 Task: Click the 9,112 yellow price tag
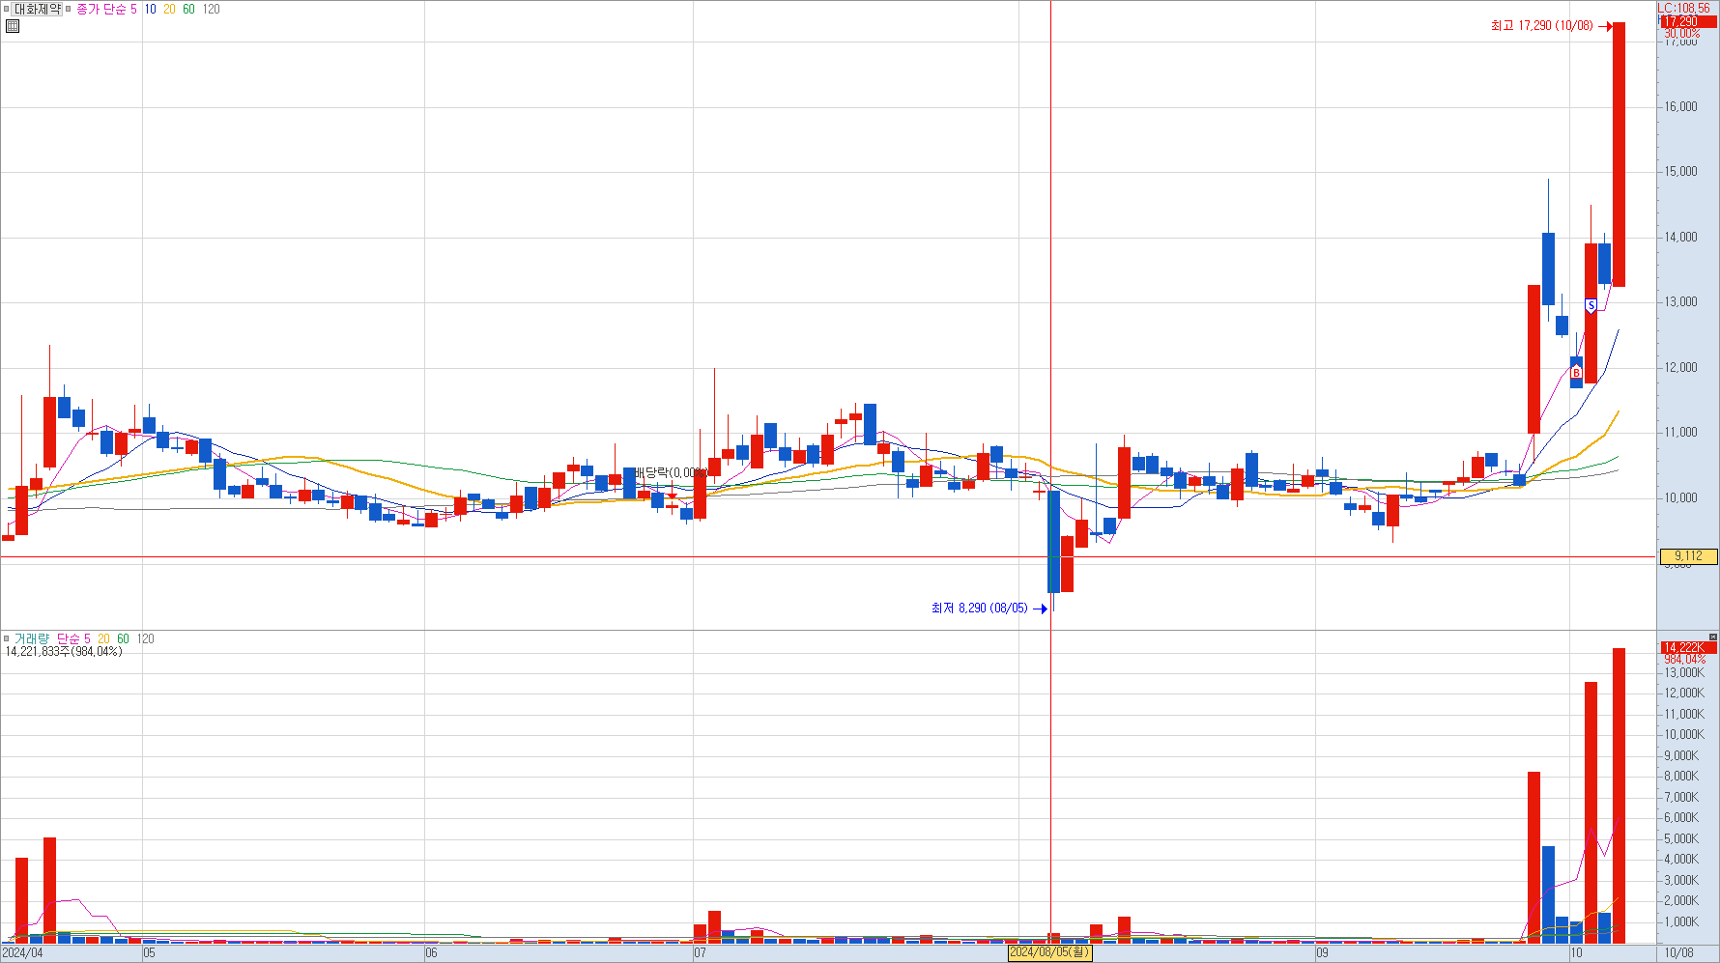pos(1688,556)
